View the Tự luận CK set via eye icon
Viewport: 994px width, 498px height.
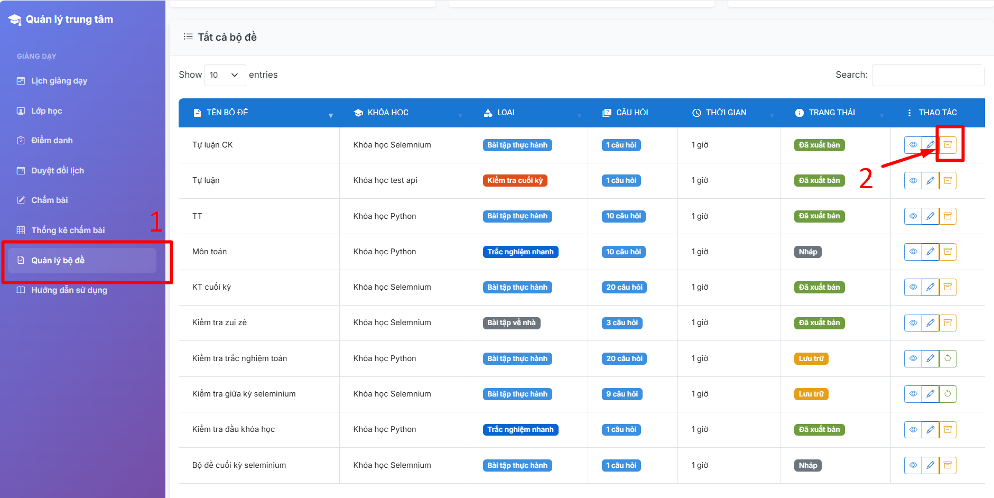point(913,145)
